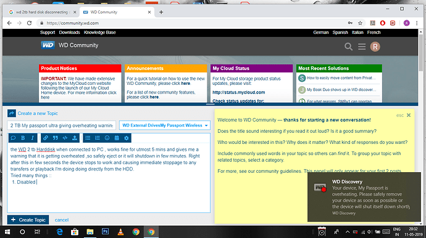Open 'How to easily move content' solution
The height and width of the screenshot is (238, 426).
(341, 78)
